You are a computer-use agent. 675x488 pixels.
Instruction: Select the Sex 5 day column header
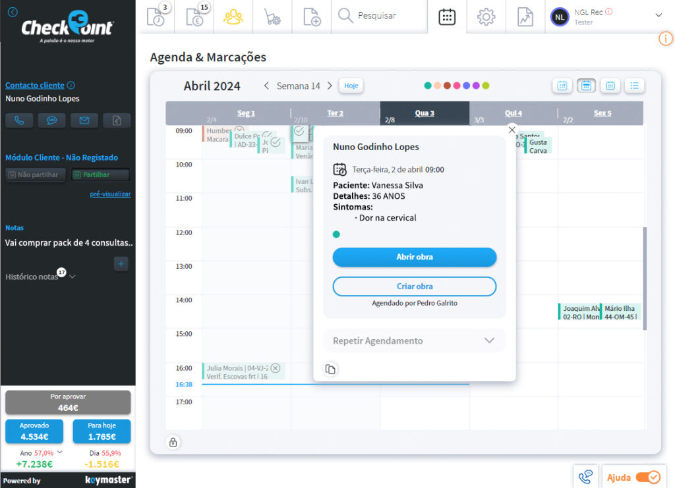pyautogui.click(x=602, y=113)
